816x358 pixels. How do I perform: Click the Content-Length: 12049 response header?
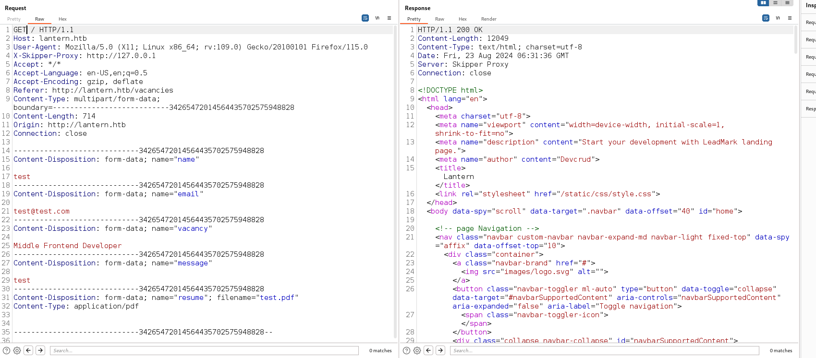pyautogui.click(x=463, y=38)
